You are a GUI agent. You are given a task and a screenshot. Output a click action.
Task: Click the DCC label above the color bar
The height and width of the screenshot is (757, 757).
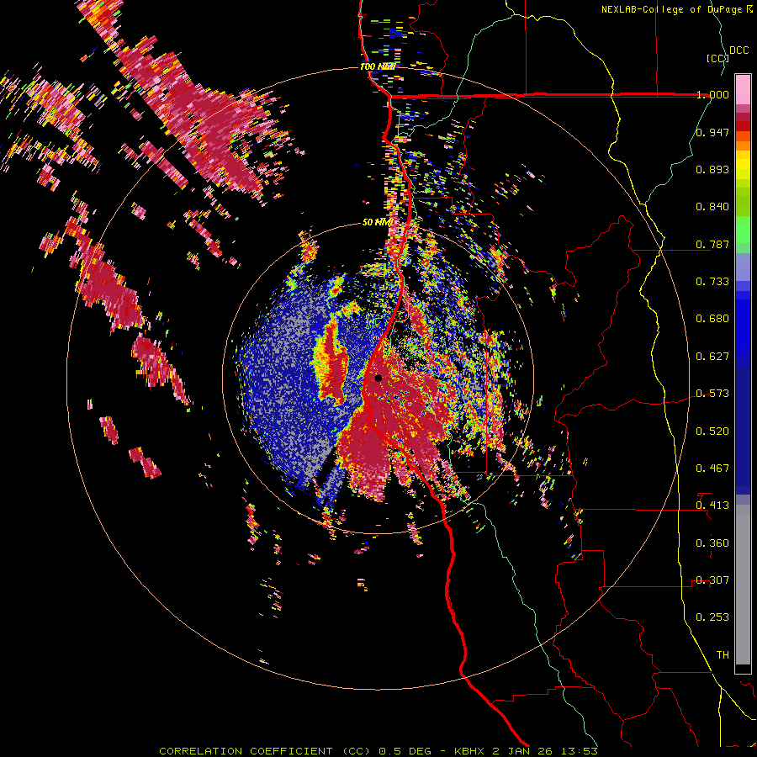click(738, 50)
